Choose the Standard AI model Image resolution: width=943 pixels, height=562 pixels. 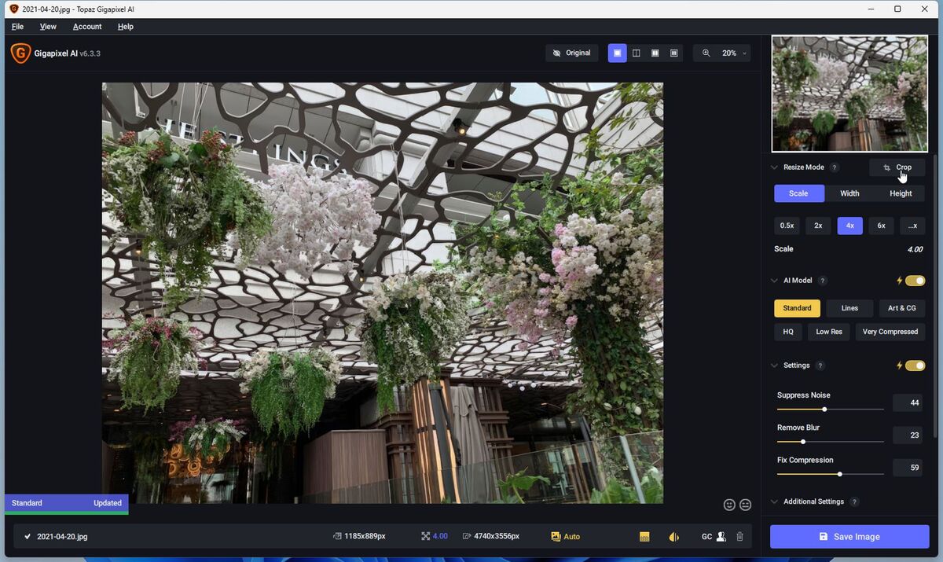coord(797,308)
